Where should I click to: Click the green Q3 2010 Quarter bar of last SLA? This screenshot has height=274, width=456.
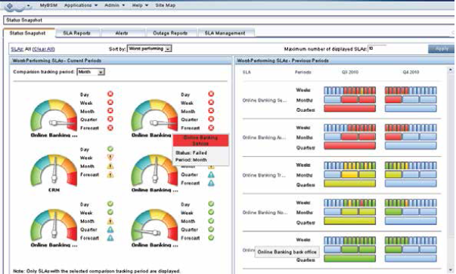(x=349, y=259)
